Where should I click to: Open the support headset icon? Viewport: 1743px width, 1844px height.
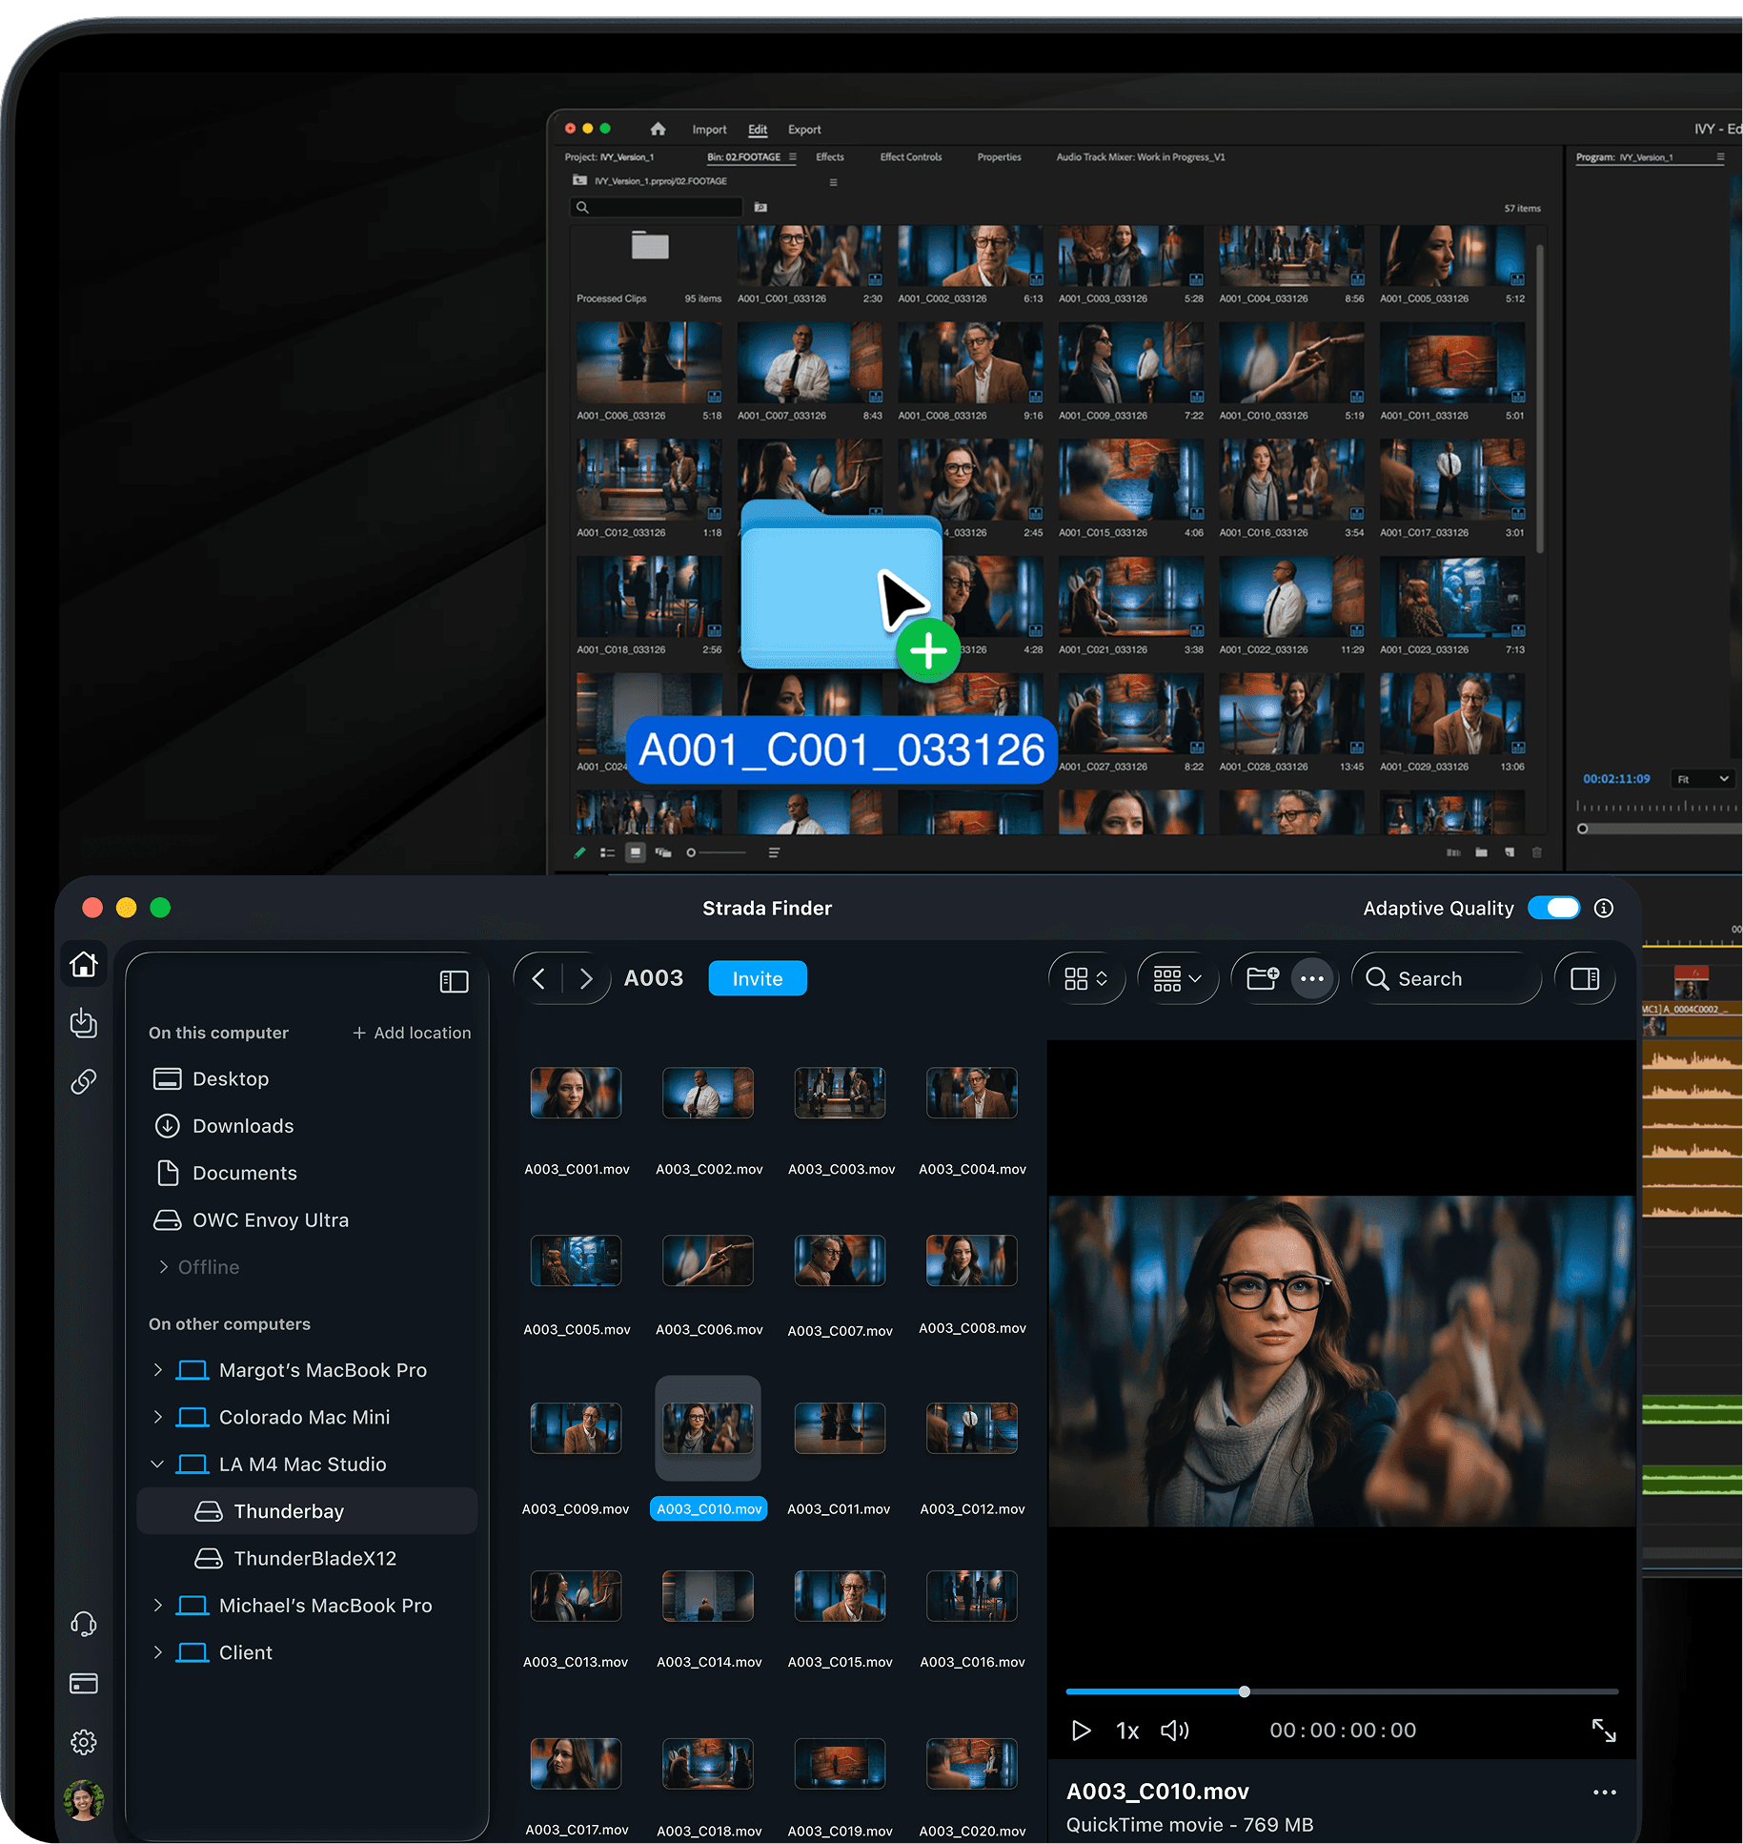click(x=84, y=1624)
